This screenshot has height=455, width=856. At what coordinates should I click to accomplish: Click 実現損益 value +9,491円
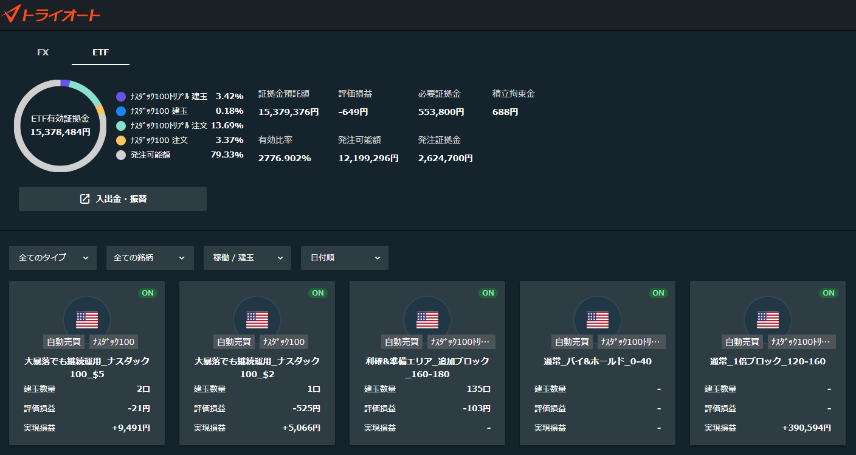coord(131,428)
